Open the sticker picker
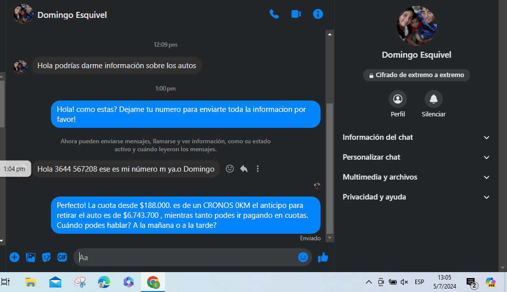 [46, 257]
